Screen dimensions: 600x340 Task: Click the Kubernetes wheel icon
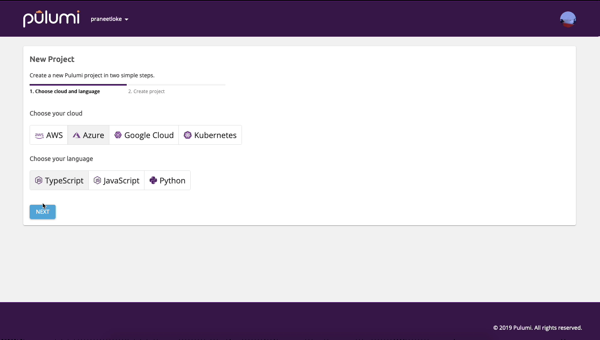[x=187, y=135]
